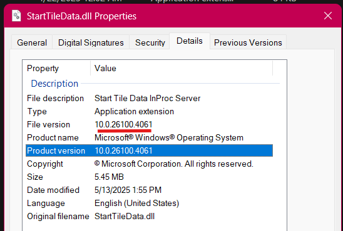
Task: Open the Digital Signatures tab
Action: tap(91, 42)
